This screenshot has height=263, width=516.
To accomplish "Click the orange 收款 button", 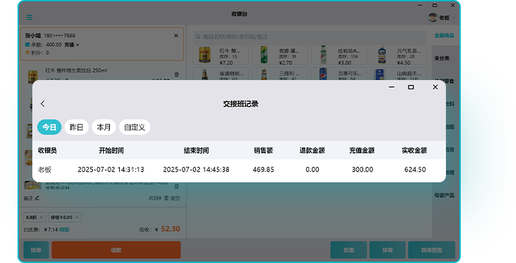I will (x=116, y=250).
